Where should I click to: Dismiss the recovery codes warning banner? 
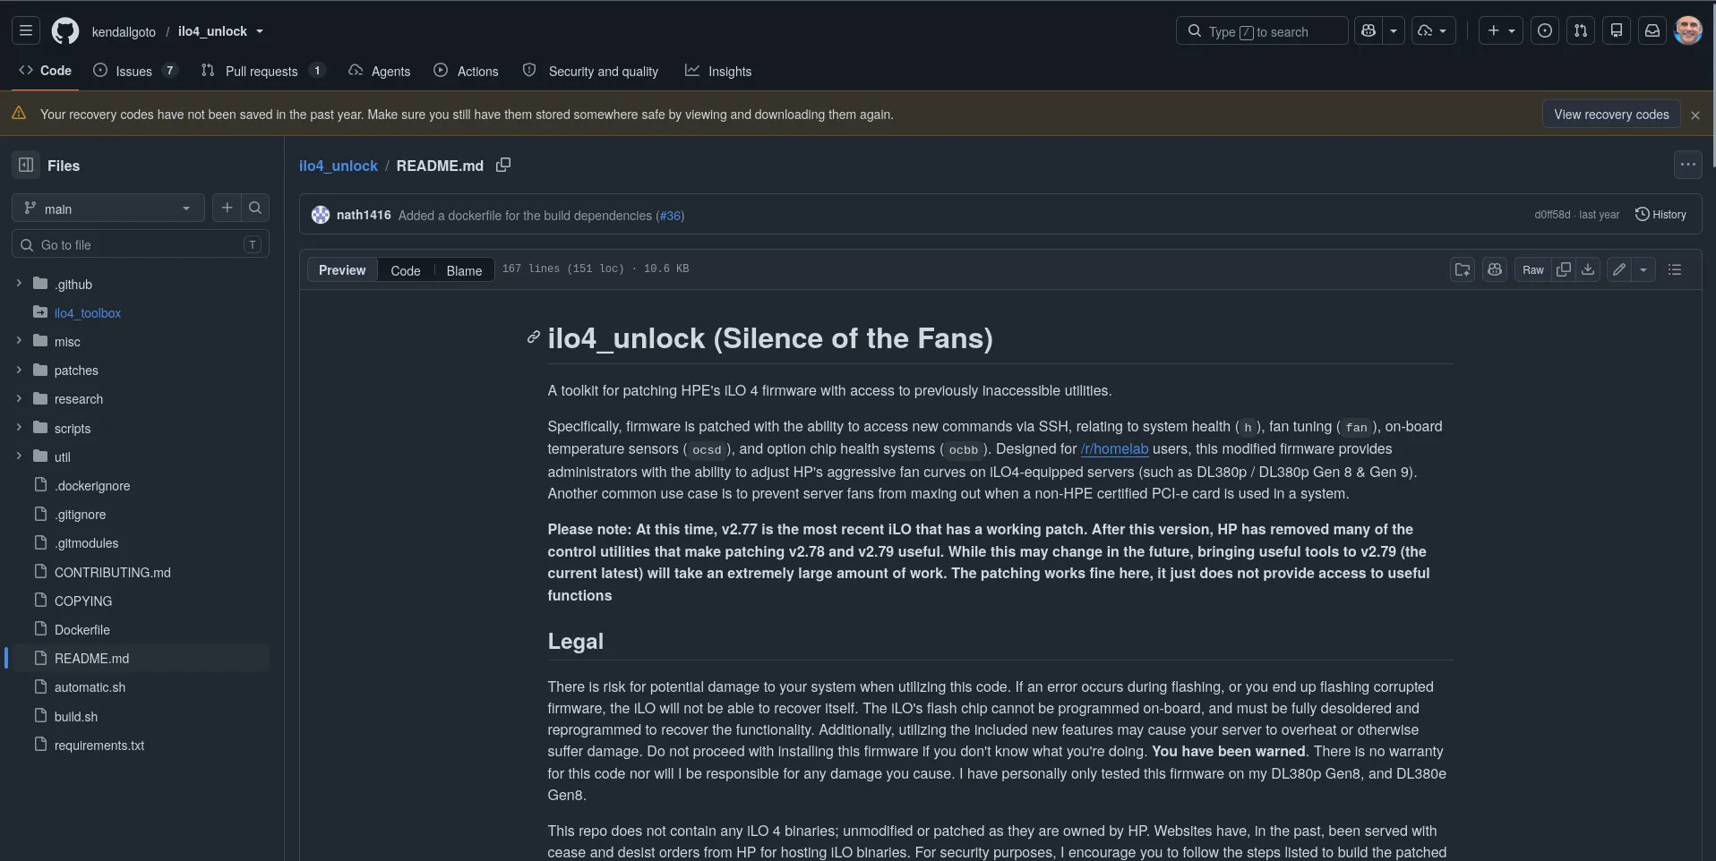click(1695, 115)
